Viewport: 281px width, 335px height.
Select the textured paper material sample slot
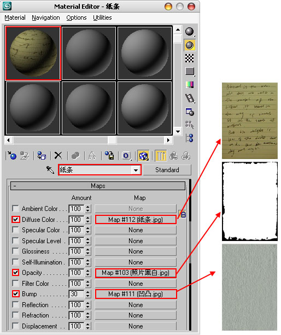pyautogui.click(x=33, y=53)
